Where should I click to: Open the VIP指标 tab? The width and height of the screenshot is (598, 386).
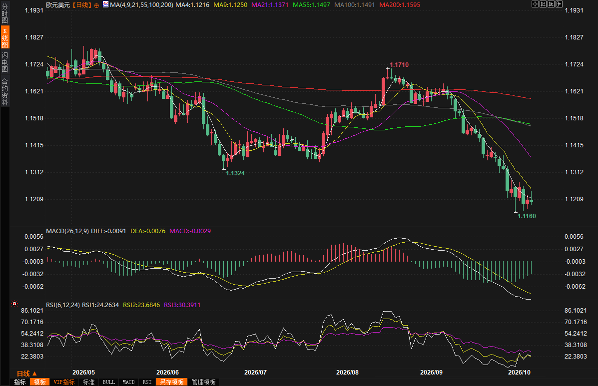tap(64, 382)
